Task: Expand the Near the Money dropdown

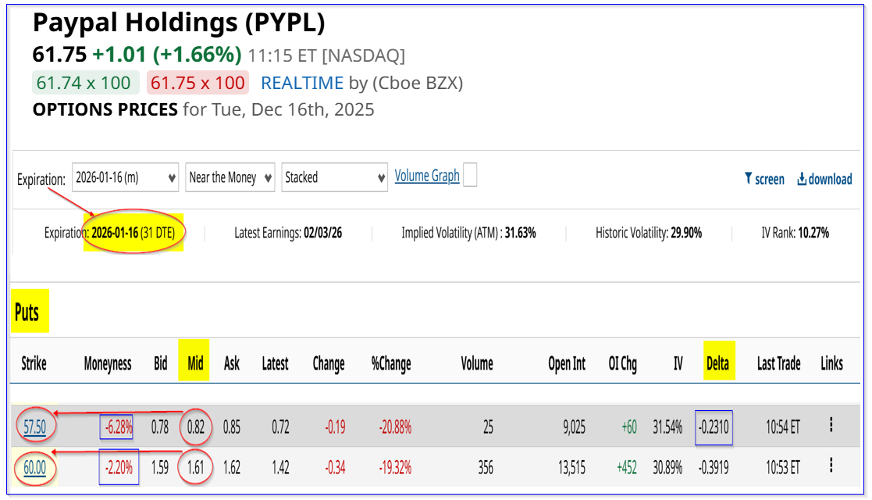Action: [x=230, y=177]
